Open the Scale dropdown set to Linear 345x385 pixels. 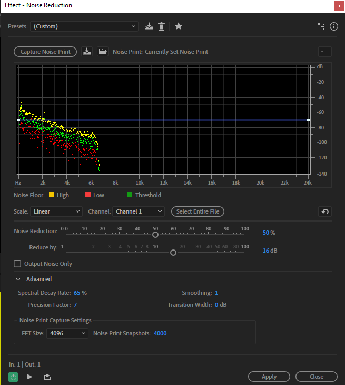click(x=56, y=211)
